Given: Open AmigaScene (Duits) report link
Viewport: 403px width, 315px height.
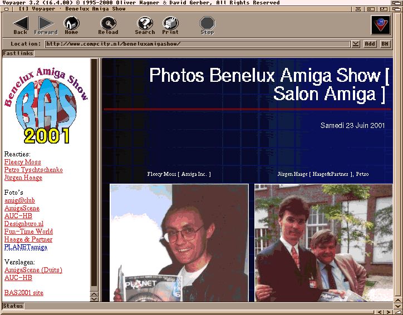Looking at the screenshot, I should pos(33,270).
